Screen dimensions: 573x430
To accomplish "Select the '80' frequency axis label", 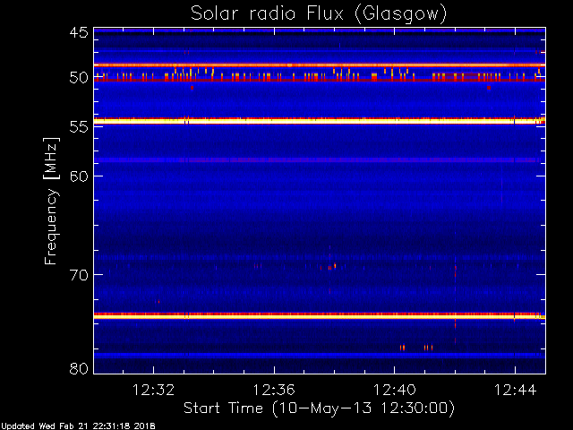I will [x=79, y=368].
